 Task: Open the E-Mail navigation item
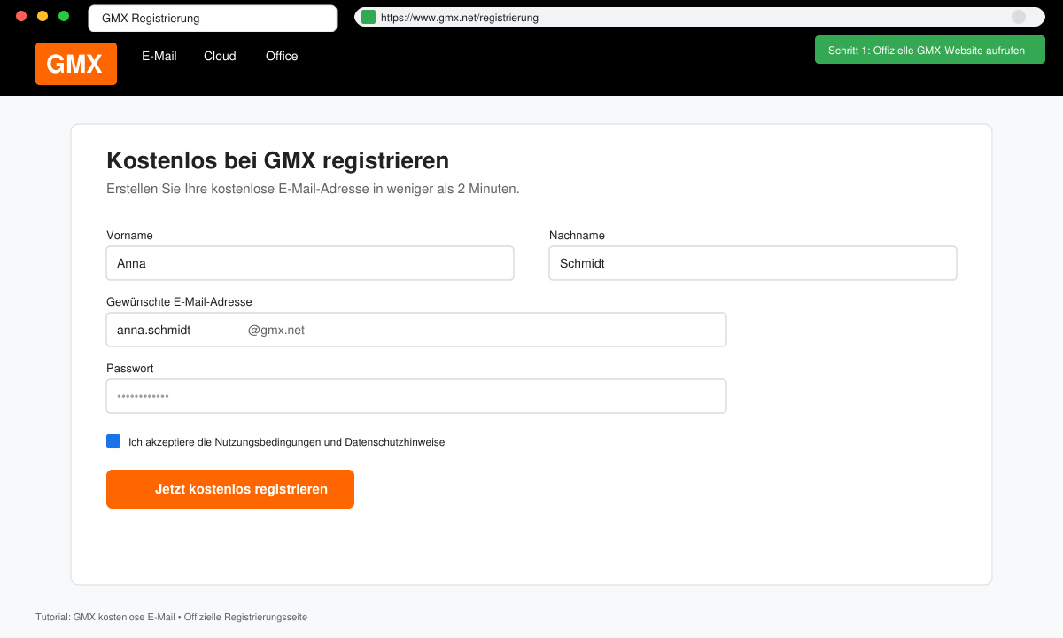pyautogui.click(x=159, y=56)
